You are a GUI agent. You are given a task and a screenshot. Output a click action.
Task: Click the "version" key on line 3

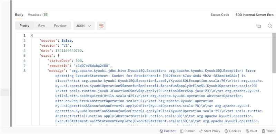48,46
